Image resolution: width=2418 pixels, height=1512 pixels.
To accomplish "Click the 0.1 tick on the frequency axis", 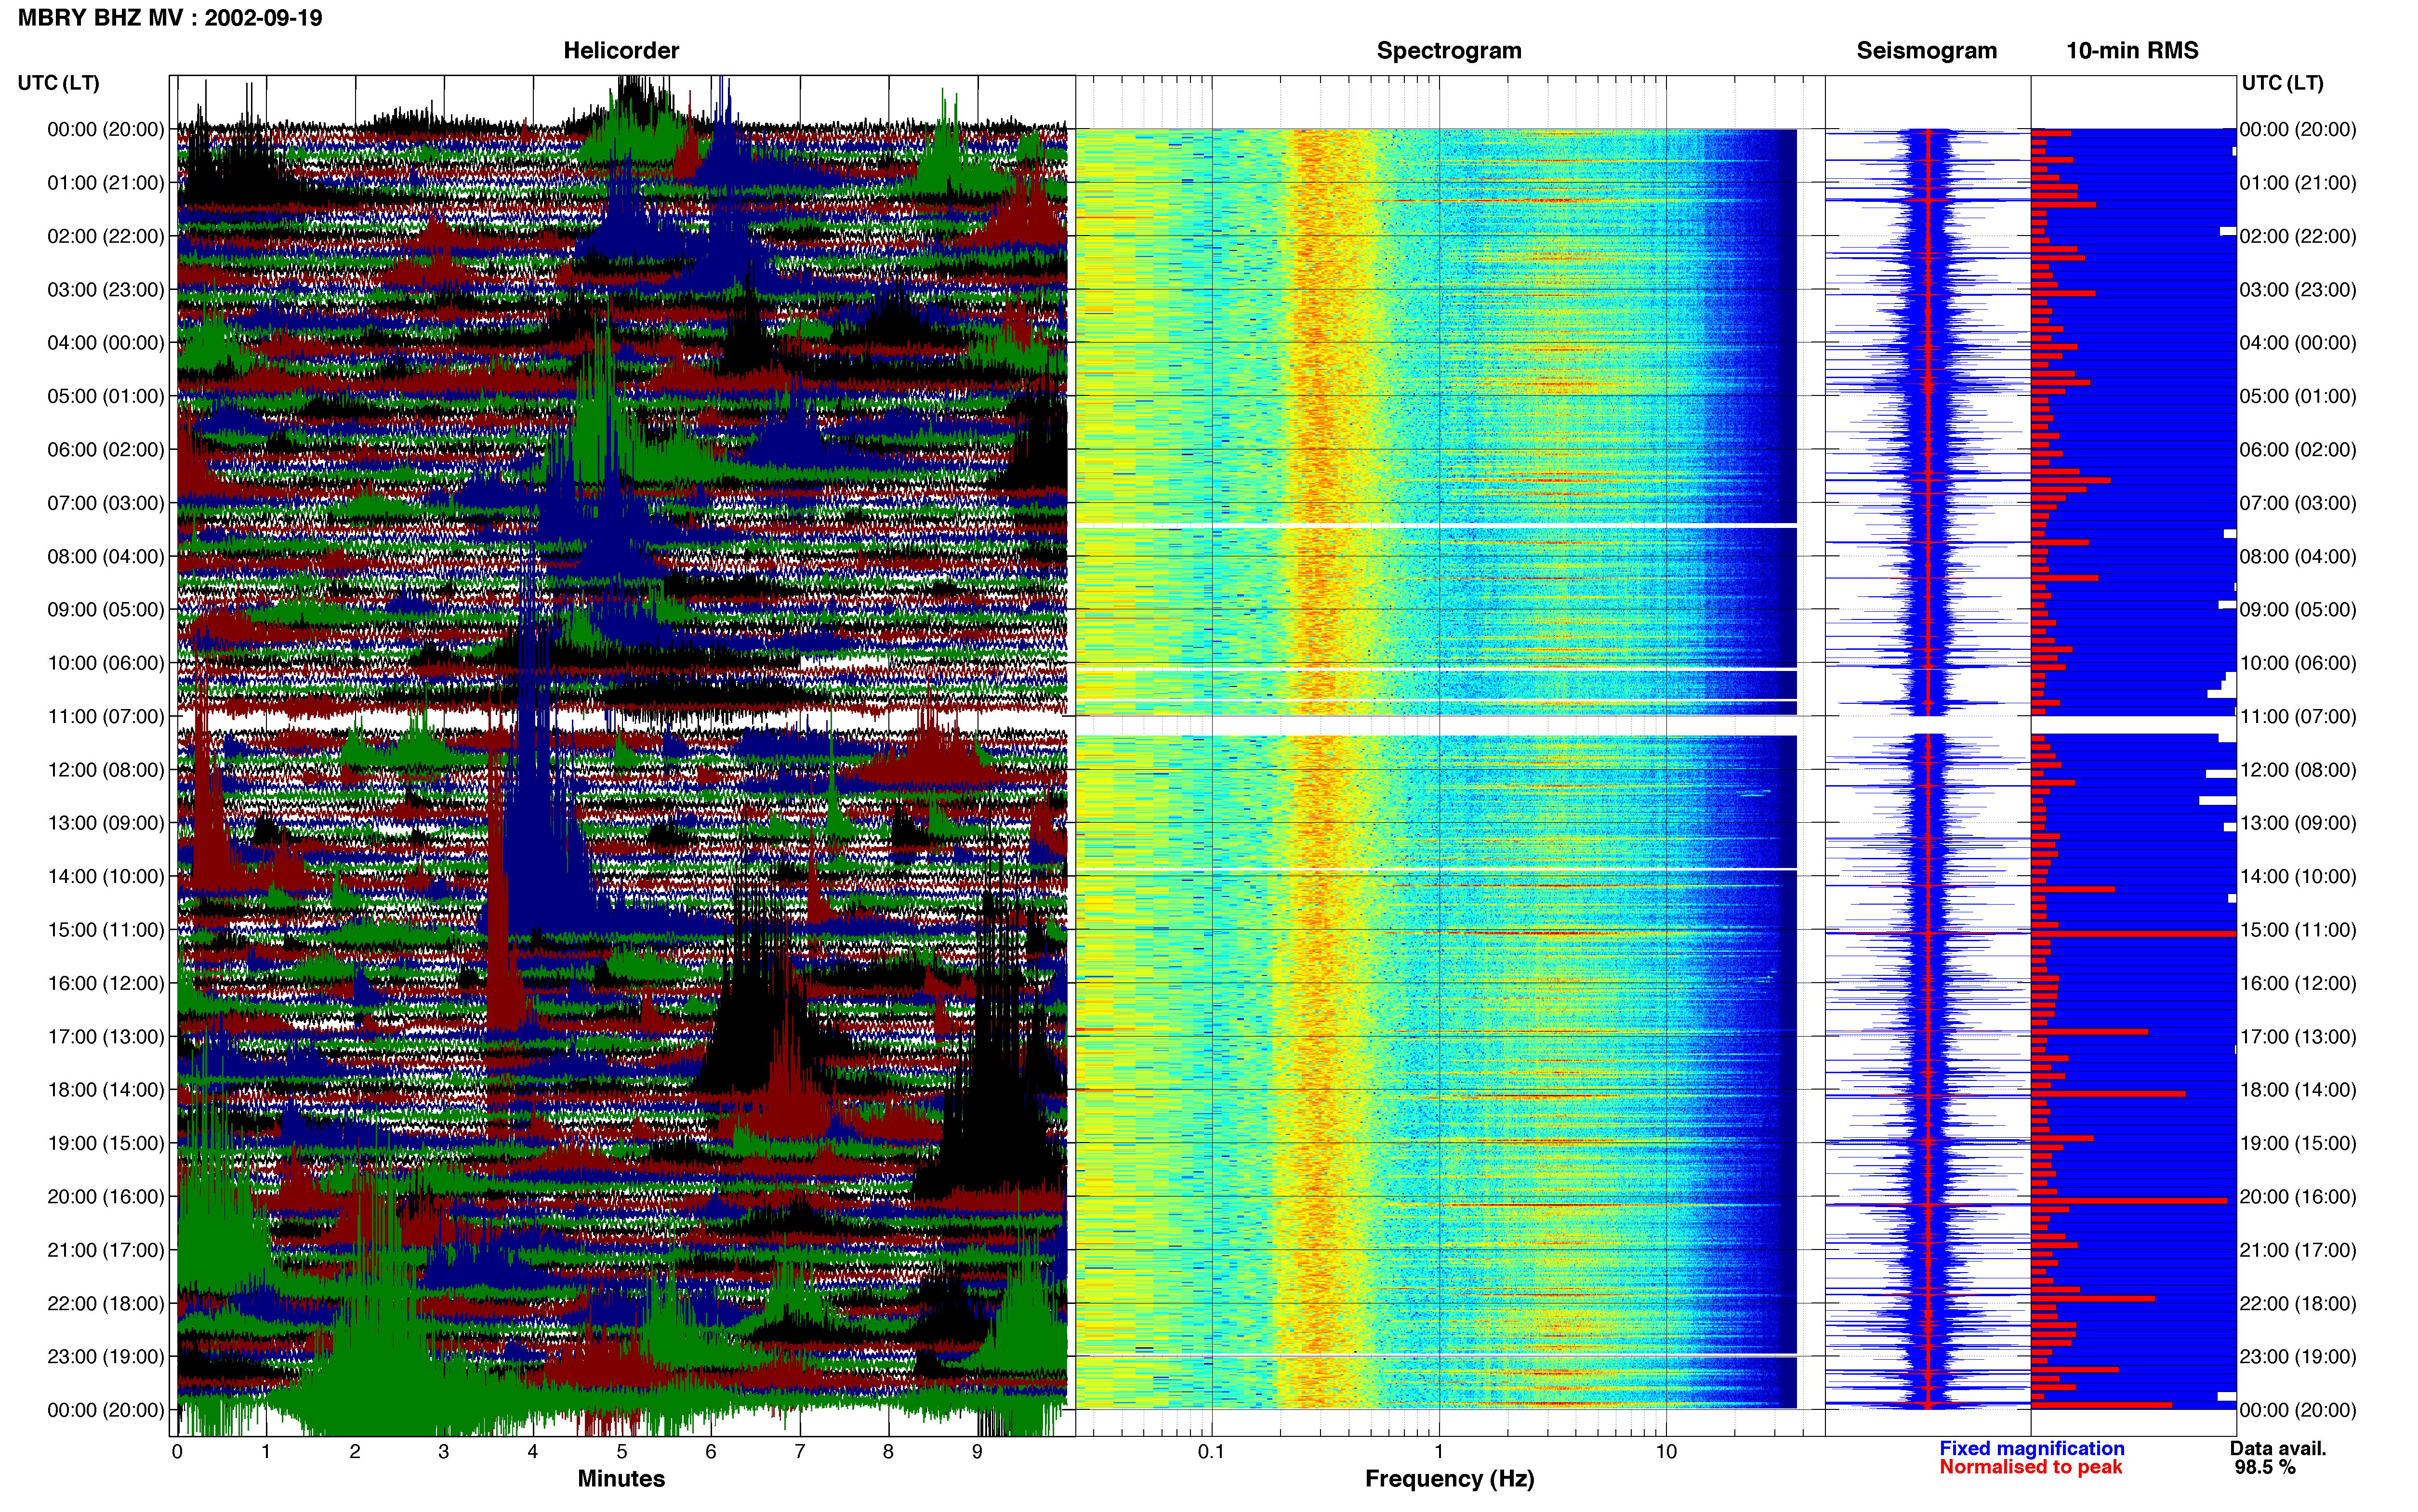I will (1211, 1452).
